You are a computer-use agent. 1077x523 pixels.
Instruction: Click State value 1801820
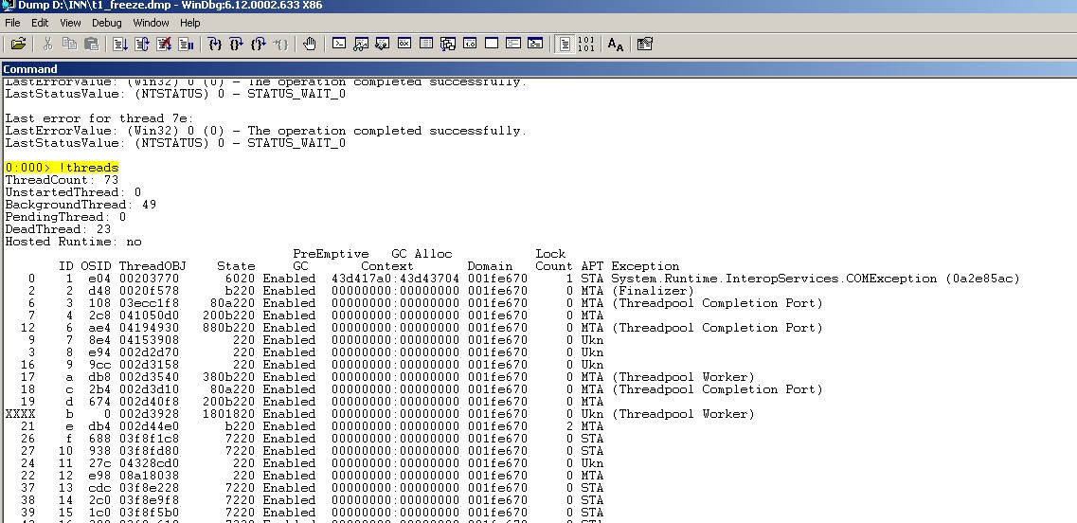point(228,414)
